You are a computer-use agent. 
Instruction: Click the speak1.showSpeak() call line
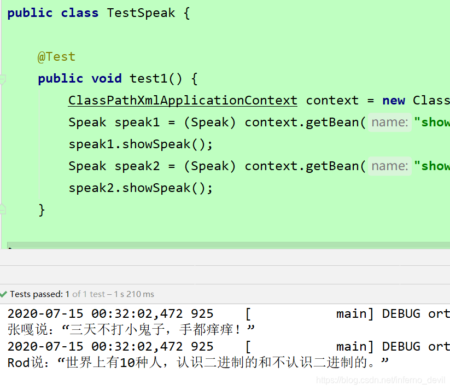141,144
